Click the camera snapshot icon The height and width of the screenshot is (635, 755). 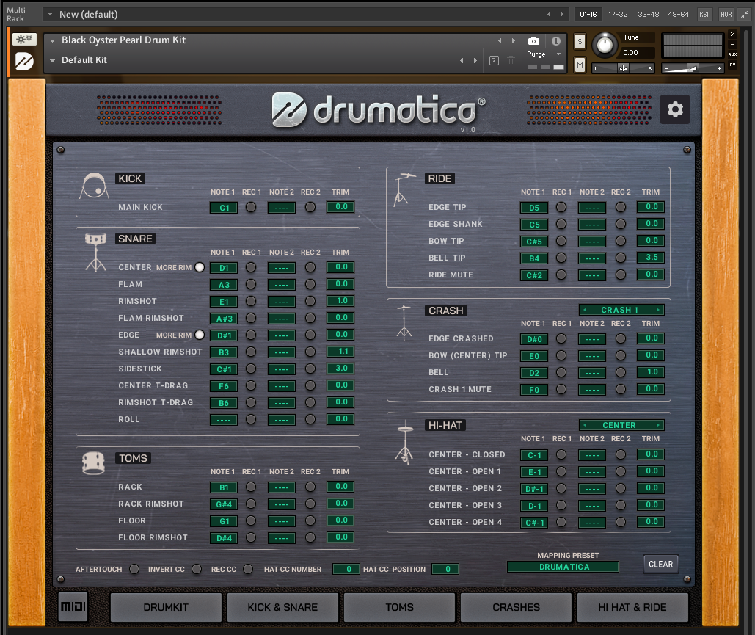[x=533, y=41]
